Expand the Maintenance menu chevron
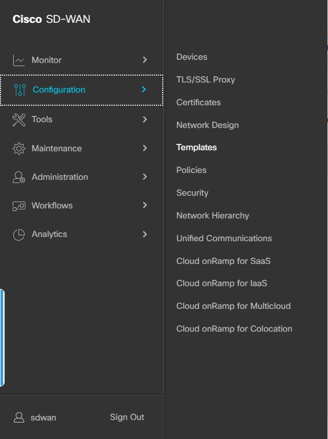Viewport: 328px width, 439px height. pos(144,148)
